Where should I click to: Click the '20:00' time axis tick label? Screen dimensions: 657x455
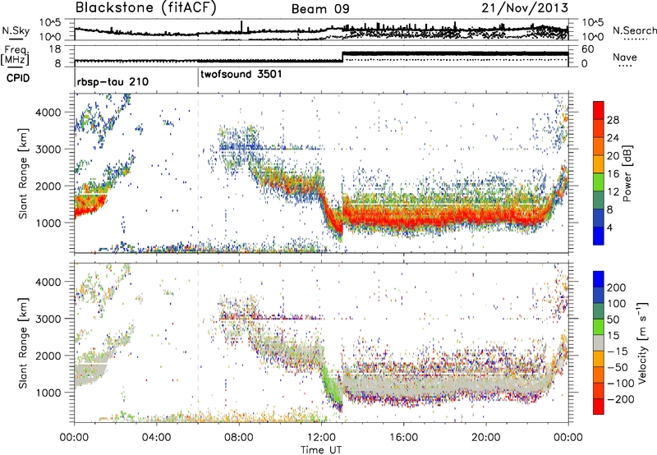pos(485,438)
